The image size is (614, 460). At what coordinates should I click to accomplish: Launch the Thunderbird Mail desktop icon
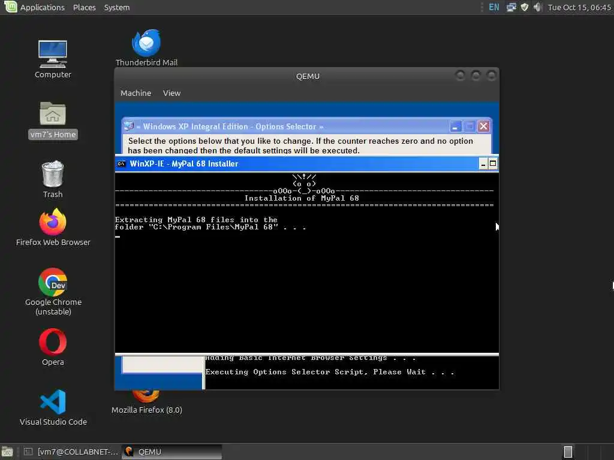click(x=146, y=48)
